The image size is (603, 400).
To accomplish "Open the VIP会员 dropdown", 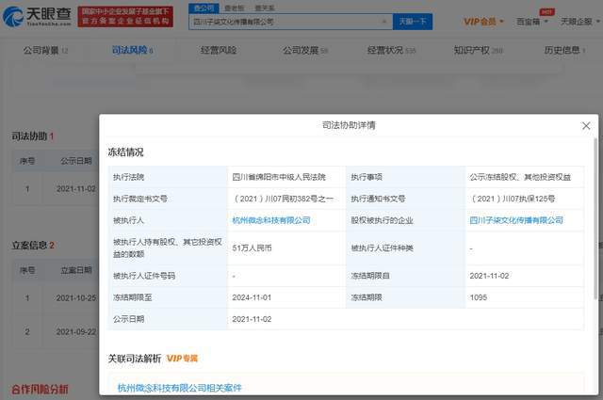I will (x=483, y=22).
